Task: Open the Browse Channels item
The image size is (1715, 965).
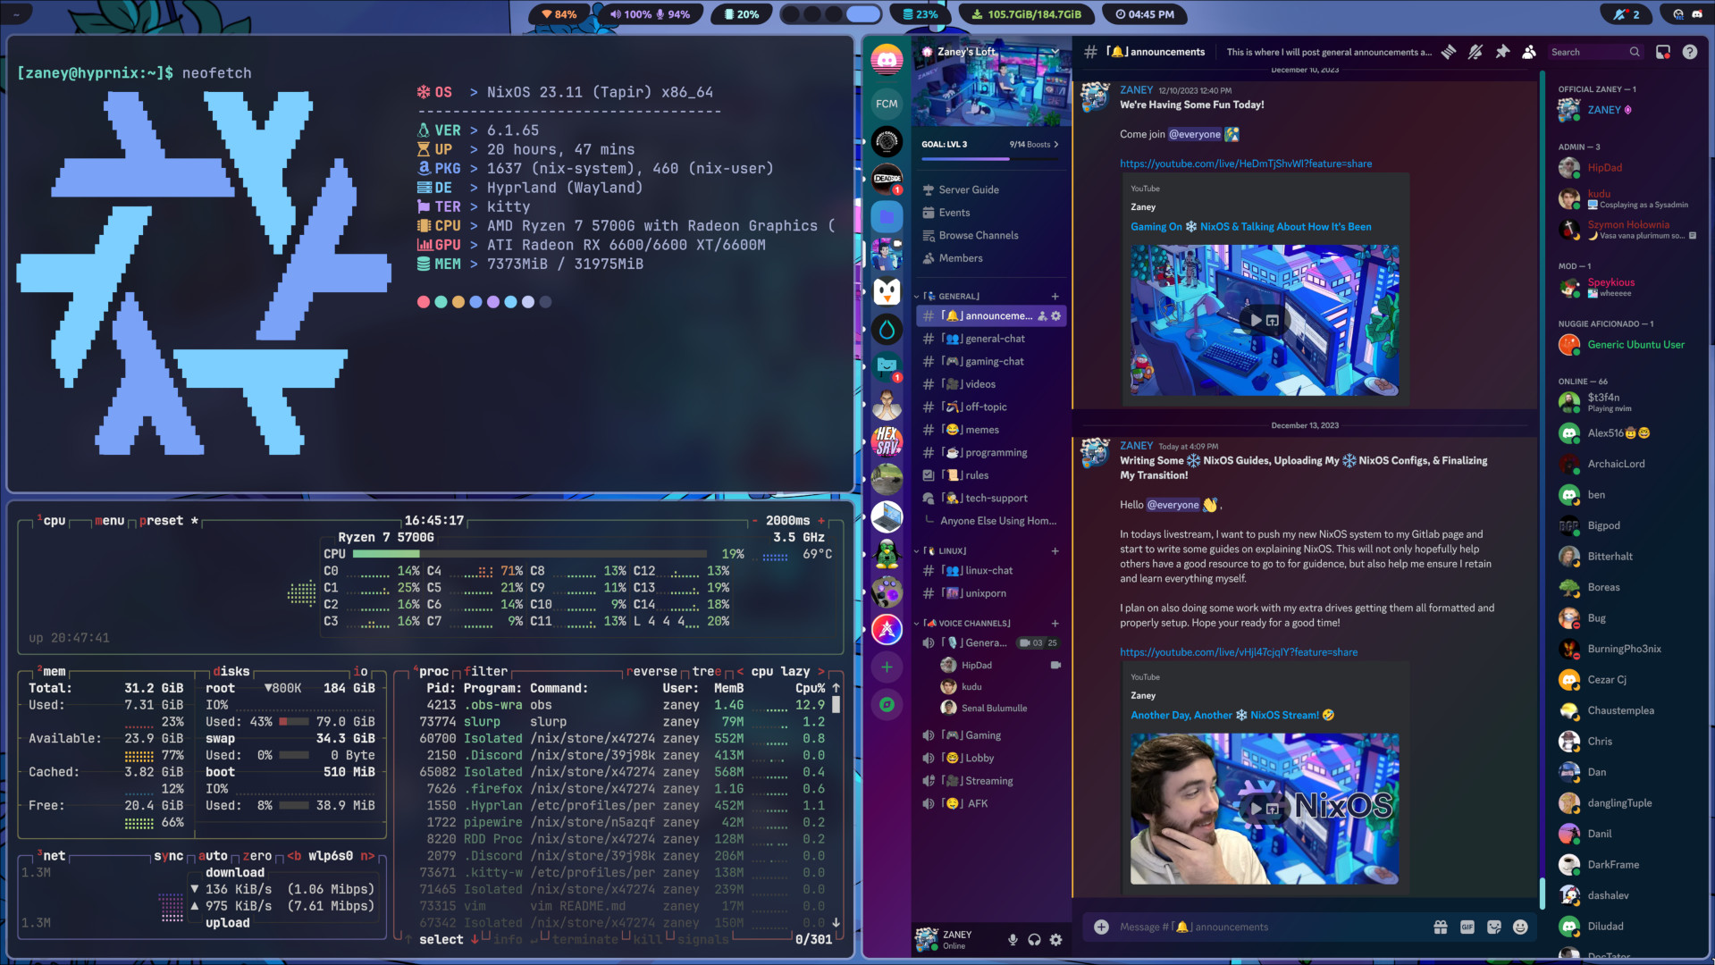Action: pos(979,235)
